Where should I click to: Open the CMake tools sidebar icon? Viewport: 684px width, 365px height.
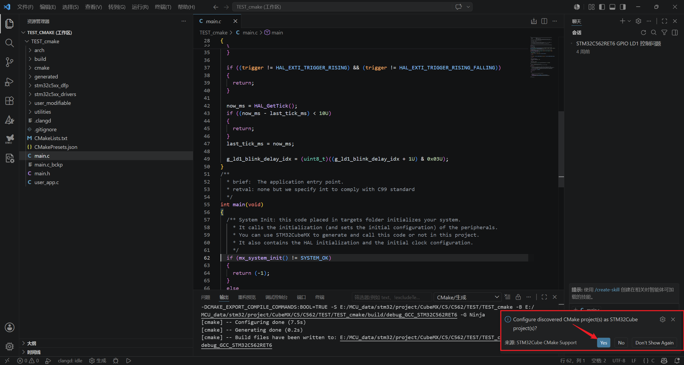(x=10, y=120)
